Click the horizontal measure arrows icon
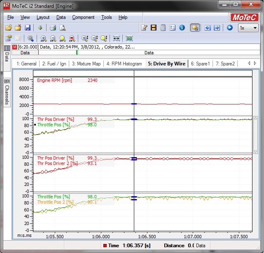This screenshot has height=253, width=264. (x=117, y=39)
